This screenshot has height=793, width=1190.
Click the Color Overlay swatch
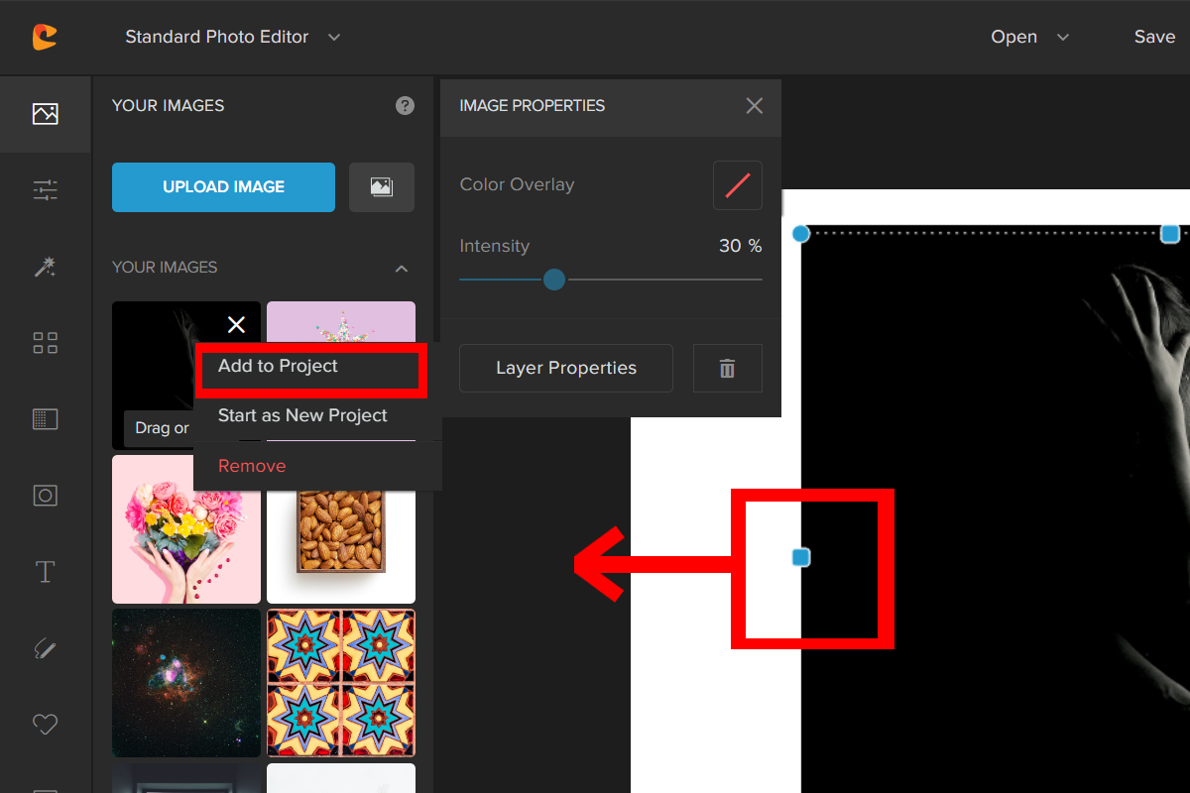click(737, 185)
